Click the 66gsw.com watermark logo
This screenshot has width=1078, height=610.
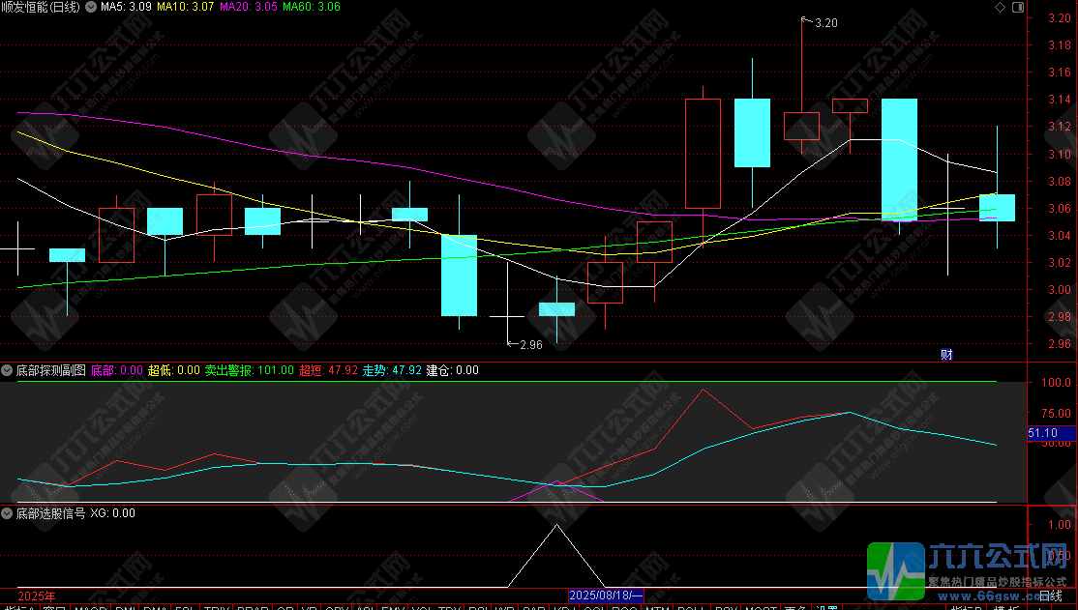[x=970, y=572]
